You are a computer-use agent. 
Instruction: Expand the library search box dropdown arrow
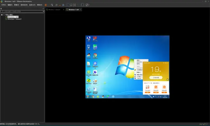tap(43, 11)
